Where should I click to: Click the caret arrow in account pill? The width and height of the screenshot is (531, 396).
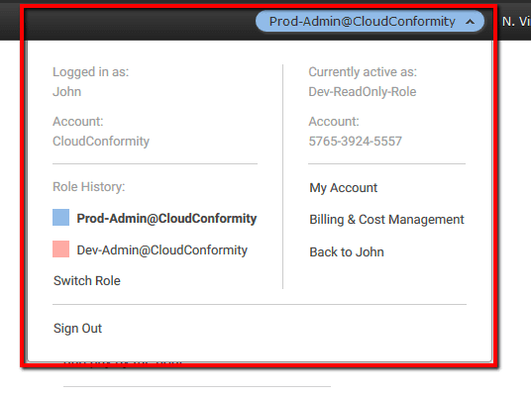click(x=470, y=22)
